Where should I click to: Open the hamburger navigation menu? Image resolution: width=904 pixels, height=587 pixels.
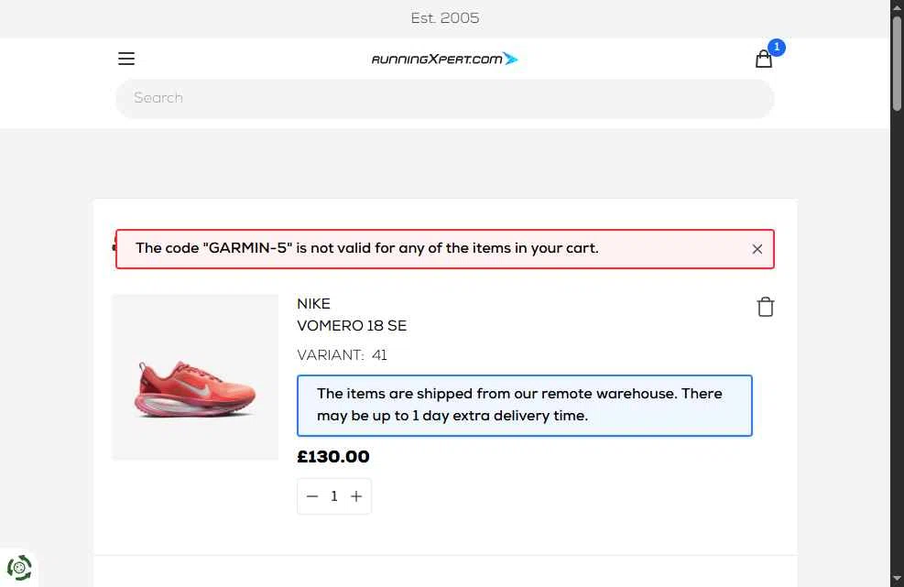[x=126, y=59]
